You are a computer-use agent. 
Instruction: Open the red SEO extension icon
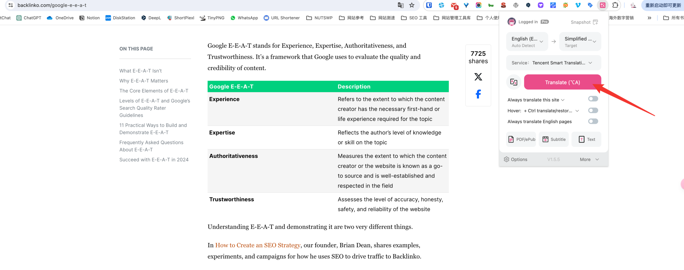click(x=503, y=5)
